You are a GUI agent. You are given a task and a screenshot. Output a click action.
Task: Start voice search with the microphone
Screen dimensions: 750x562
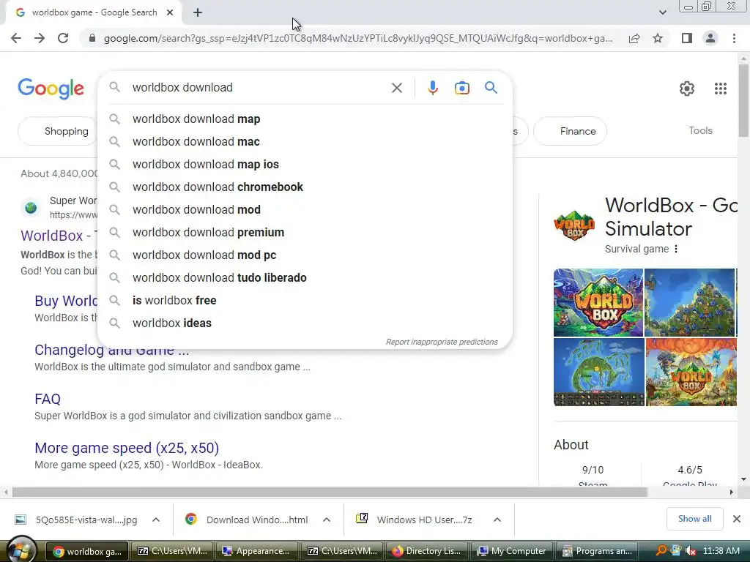pos(433,88)
